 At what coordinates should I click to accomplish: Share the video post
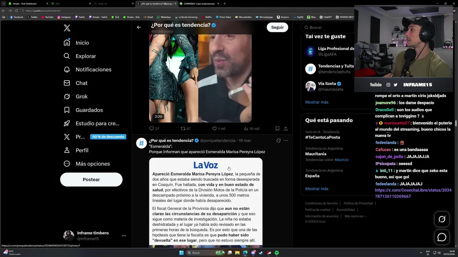pos(286,128)
